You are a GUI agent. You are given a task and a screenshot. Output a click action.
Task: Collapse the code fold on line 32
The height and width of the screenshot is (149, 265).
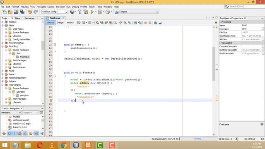point(55,76)
